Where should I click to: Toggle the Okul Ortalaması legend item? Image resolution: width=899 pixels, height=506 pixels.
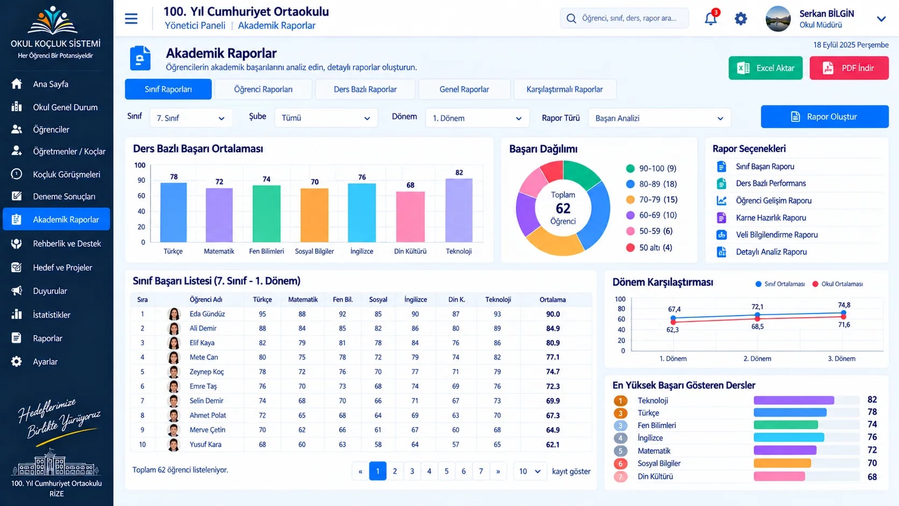[x=837, y=284]
